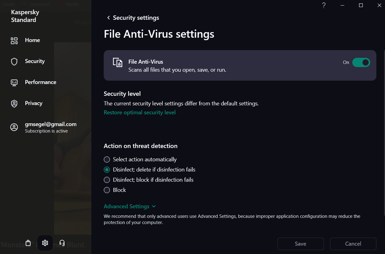Click the settings gear icon

pyautogui.click(x=45, y=243)
